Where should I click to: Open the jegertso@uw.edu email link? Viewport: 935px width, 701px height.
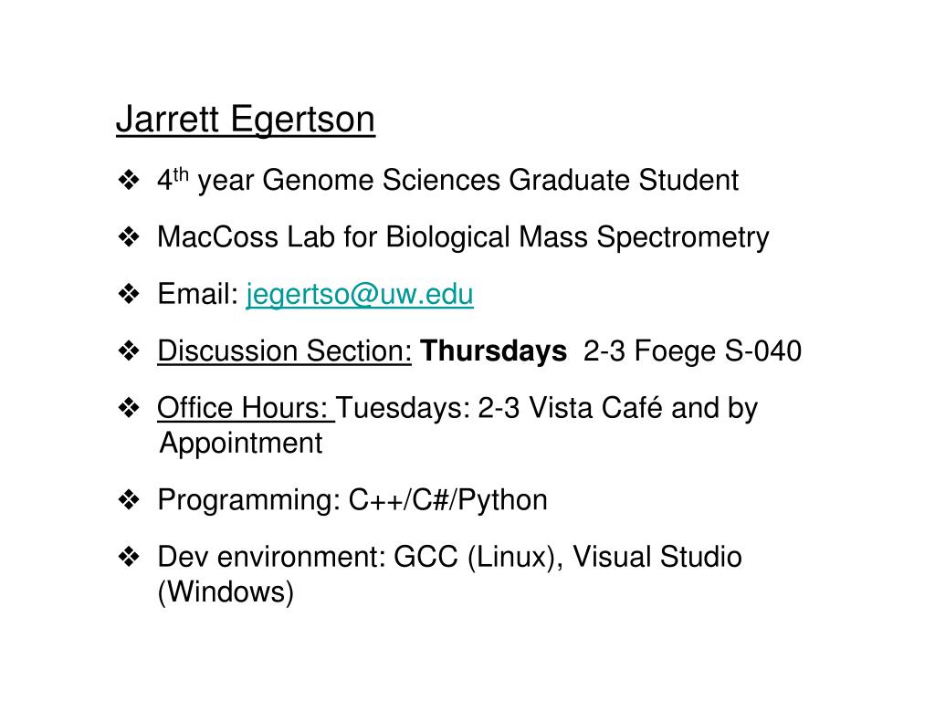point(360,295)
